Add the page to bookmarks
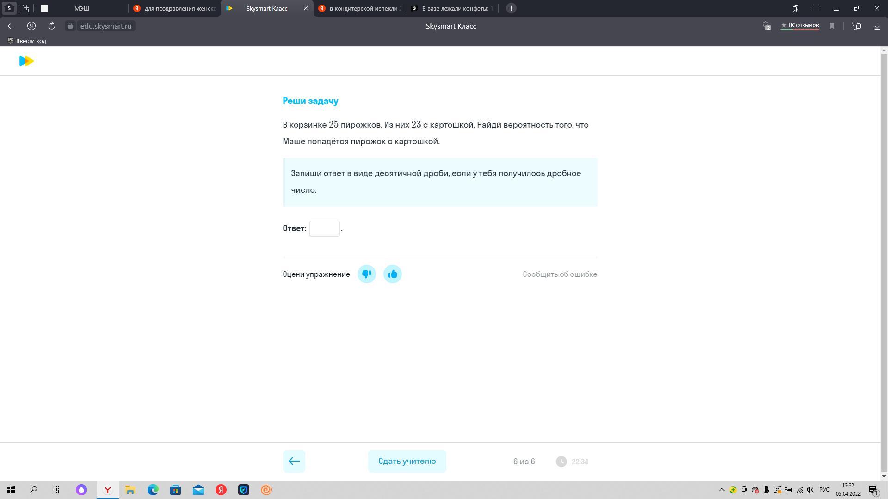888x499 pixels. tap(832, 26)
